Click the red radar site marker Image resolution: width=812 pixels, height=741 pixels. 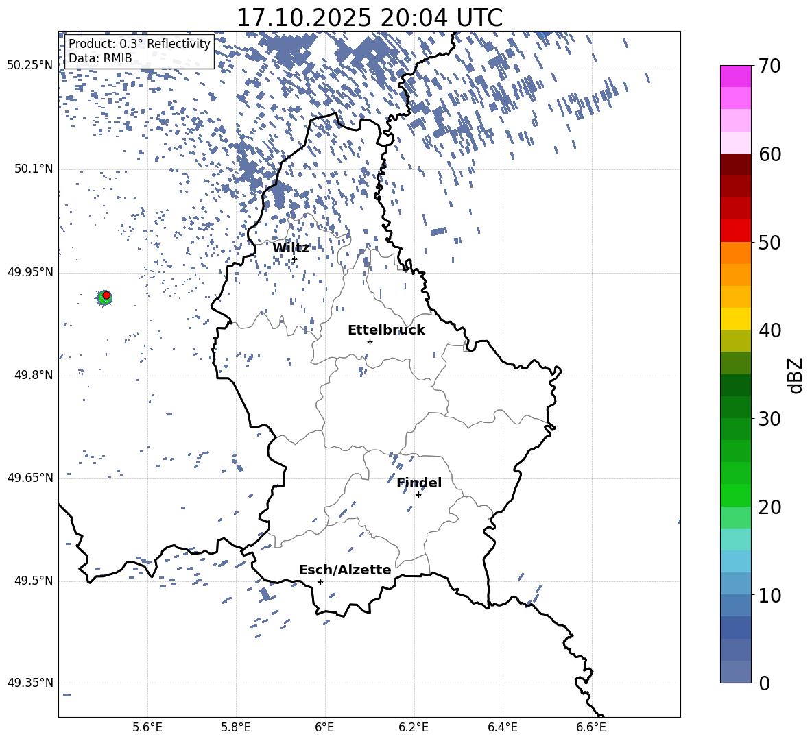point(106,295)
